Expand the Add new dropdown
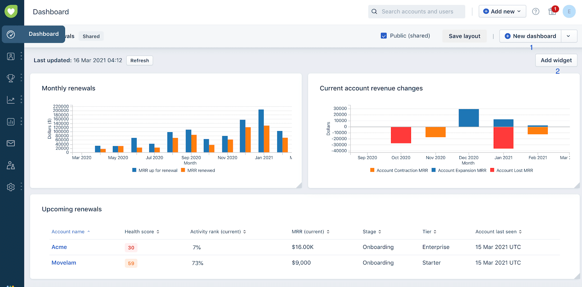 502,12
